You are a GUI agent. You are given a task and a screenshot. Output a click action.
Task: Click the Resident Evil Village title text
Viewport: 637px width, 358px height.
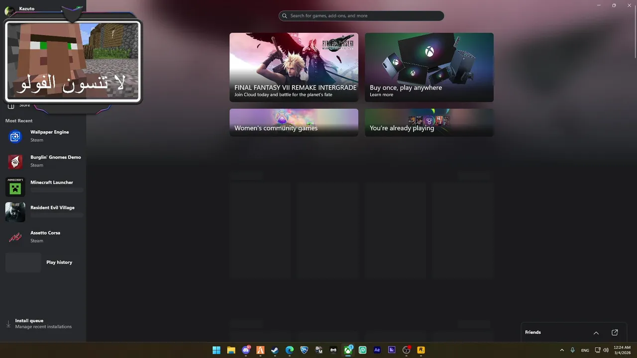point(53,208)
